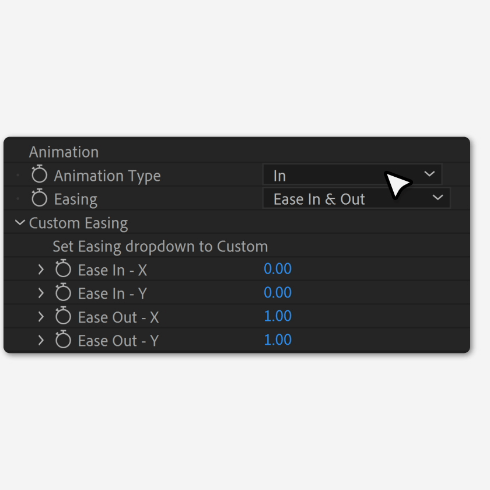Expand the Ease In - X property
Screen dimensions: 490x490
[x=41, y=269]
